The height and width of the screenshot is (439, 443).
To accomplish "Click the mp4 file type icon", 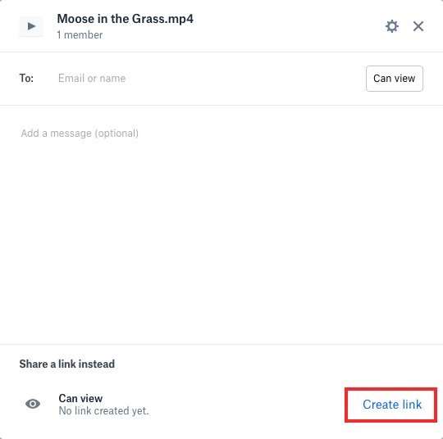I will (x=31, y=26).
